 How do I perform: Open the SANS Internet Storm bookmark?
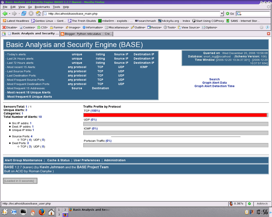243,21
